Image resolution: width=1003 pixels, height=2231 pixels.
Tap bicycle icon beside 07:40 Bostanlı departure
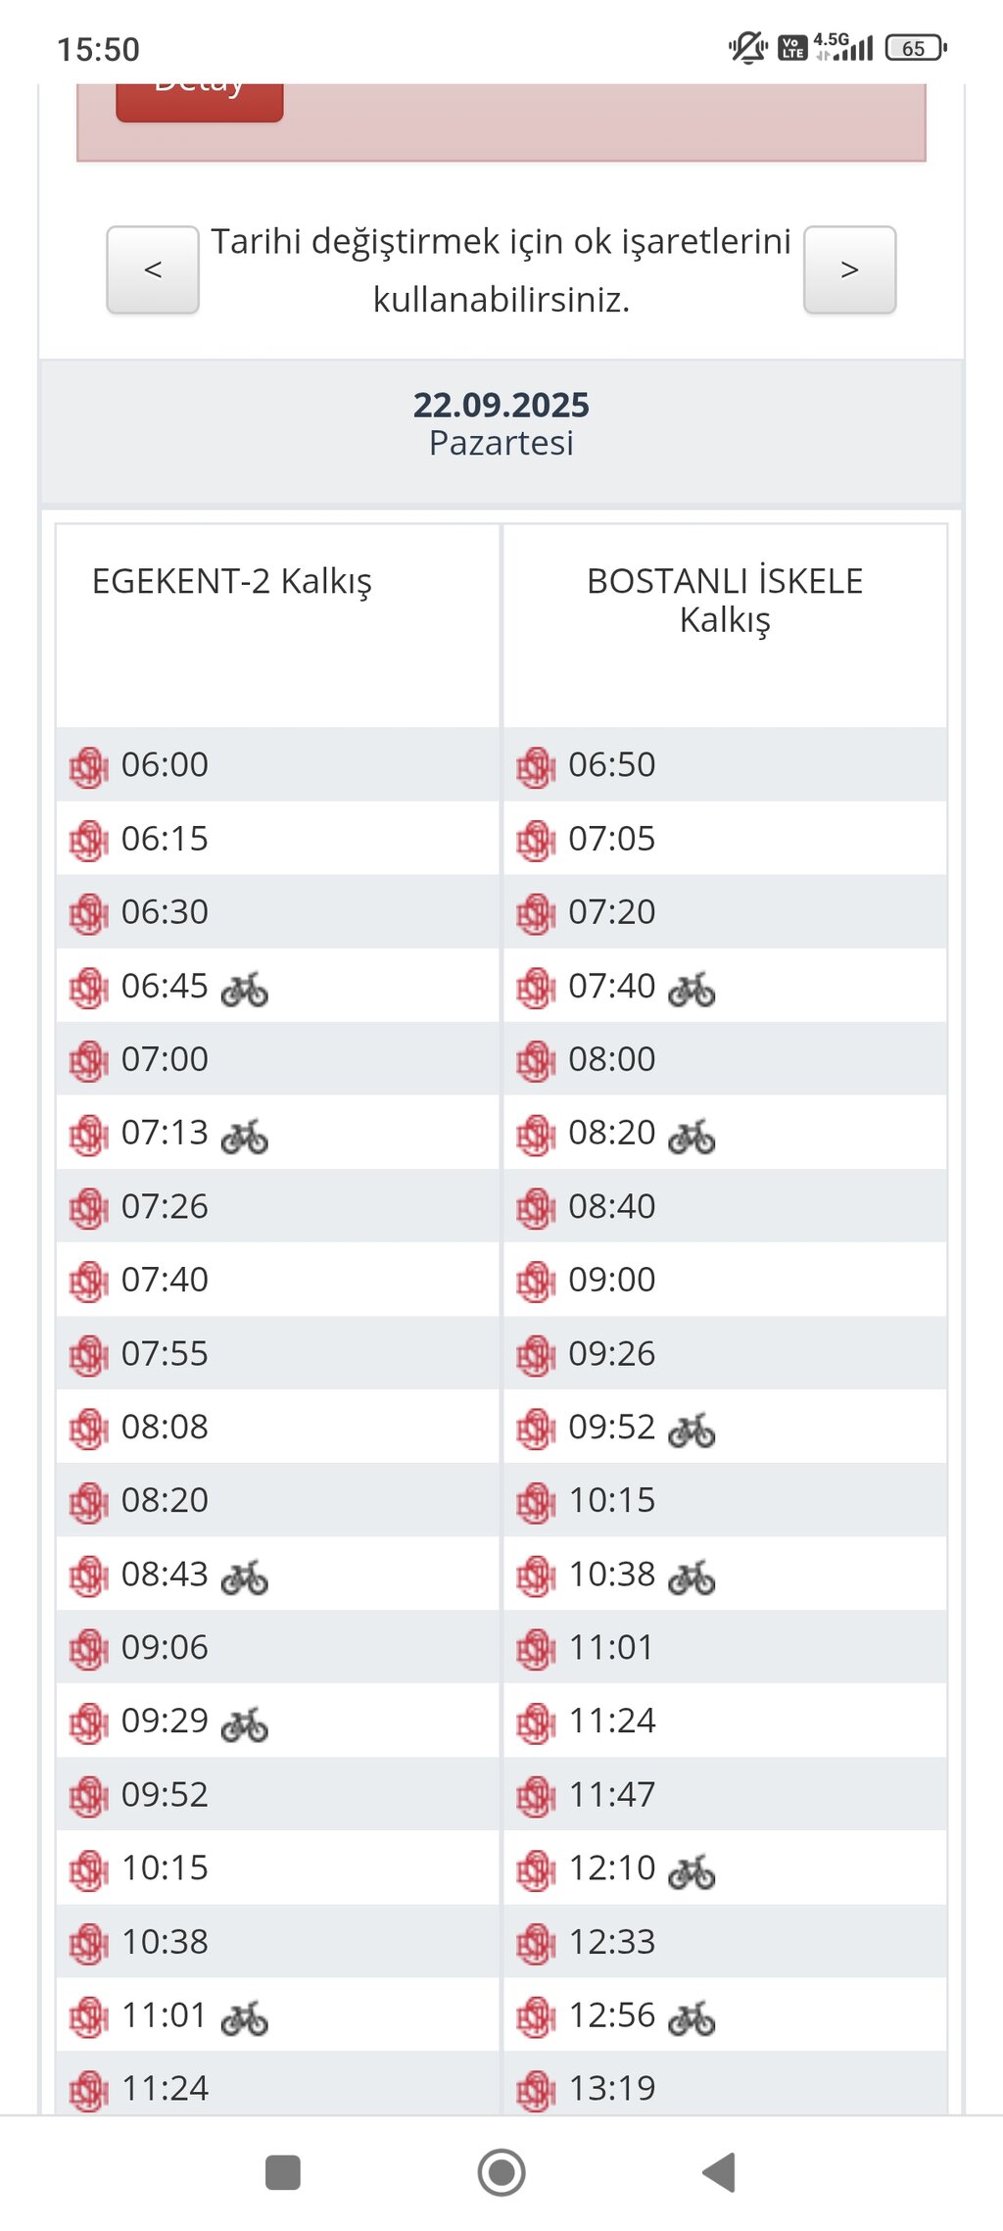click(692, 989)
